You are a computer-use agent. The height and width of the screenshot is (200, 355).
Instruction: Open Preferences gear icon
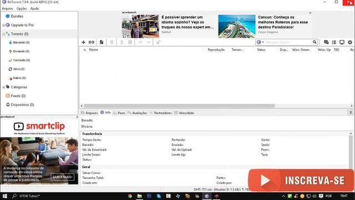pyautogui.click(x=350, y=42)
